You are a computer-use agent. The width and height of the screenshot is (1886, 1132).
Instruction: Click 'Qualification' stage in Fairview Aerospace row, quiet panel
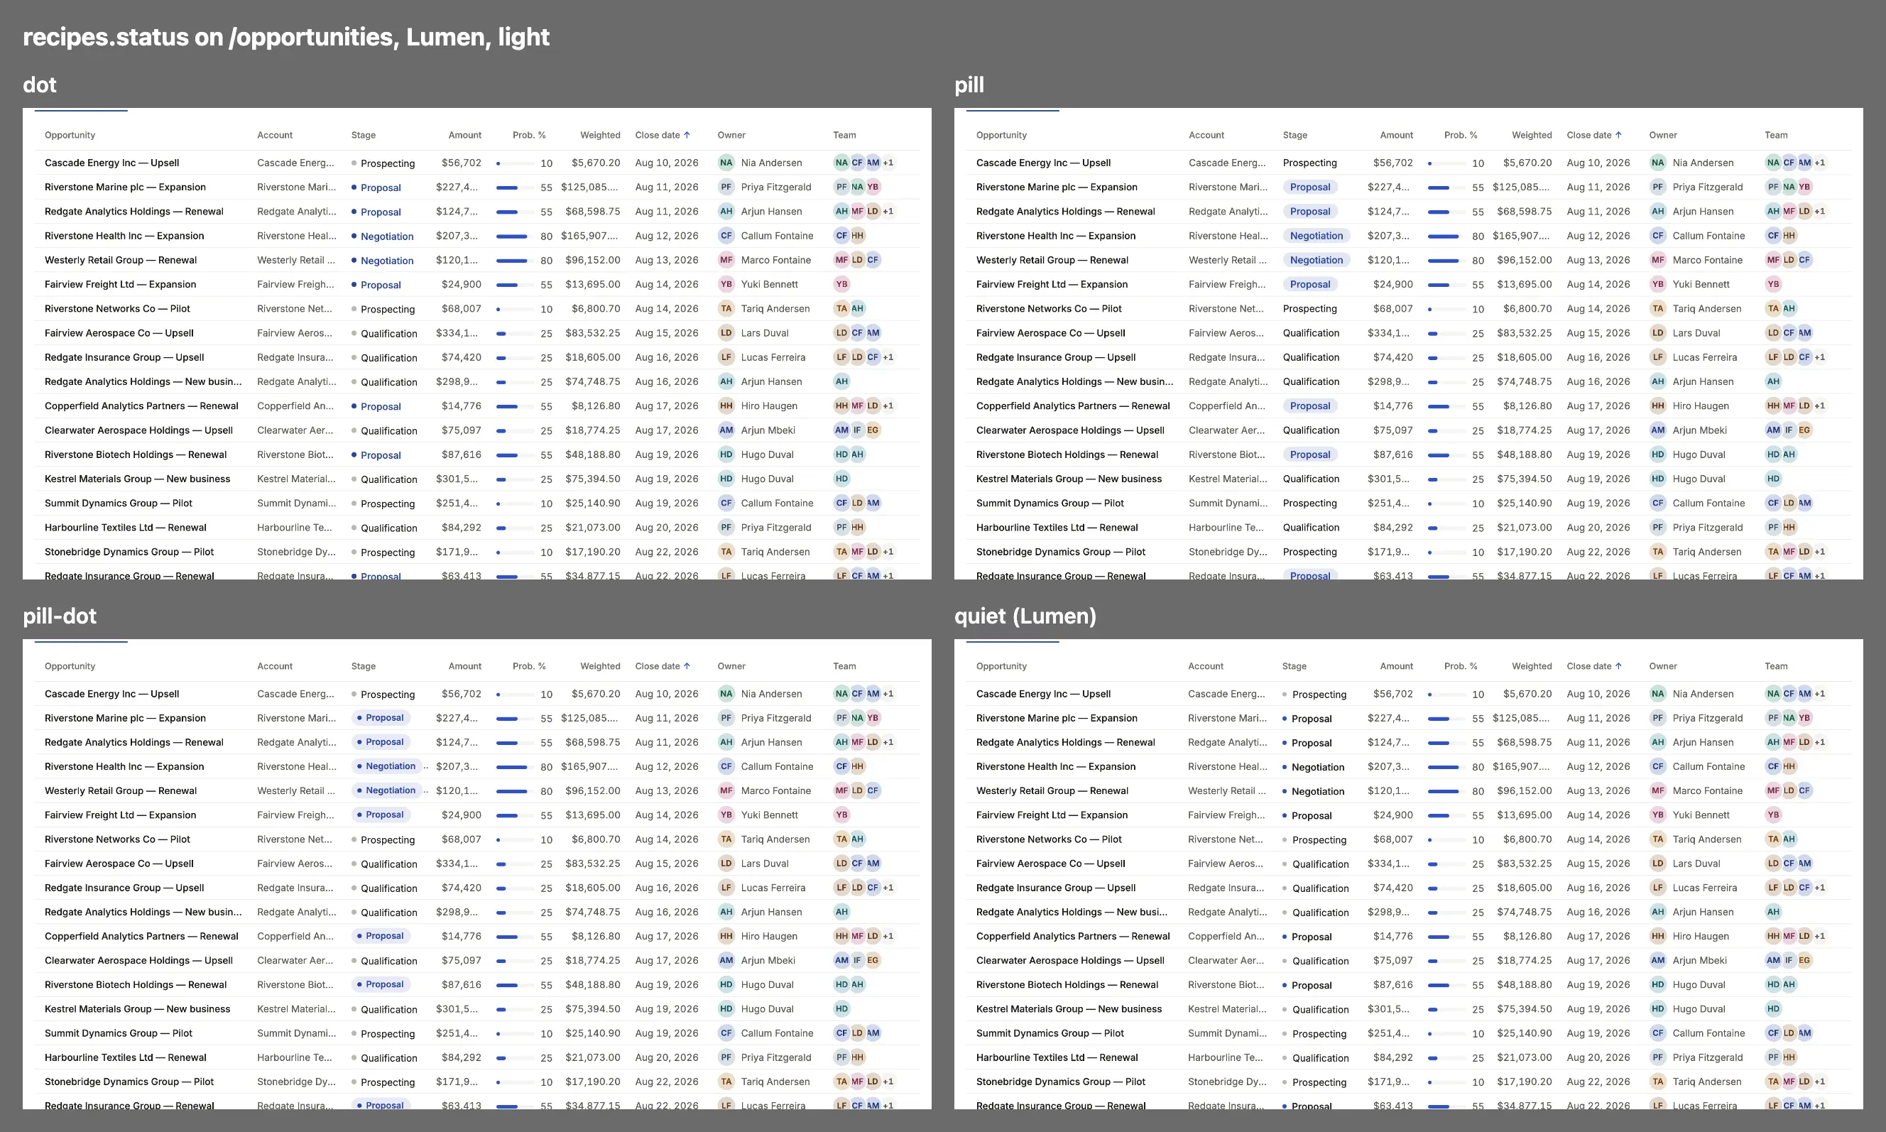click(1320, 864)
